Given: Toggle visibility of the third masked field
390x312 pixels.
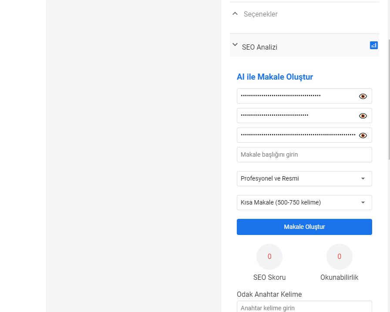Looking at the screenshot, I should 363,135.
